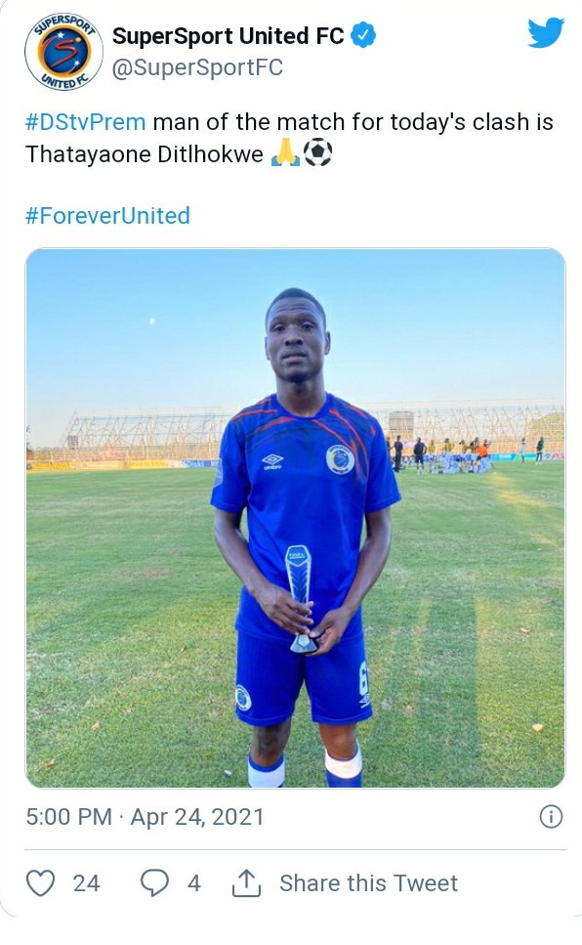Click the trophy in the photo
582x945 pixels.
(x=300, y=599)
